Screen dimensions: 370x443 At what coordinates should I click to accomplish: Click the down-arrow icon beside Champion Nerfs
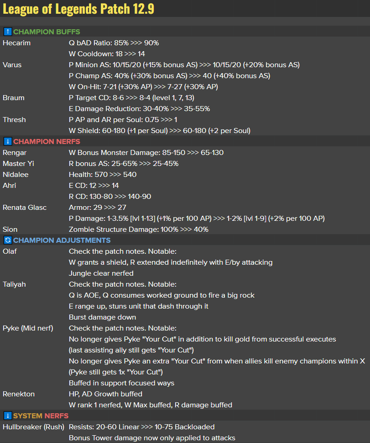click(7, 141)
